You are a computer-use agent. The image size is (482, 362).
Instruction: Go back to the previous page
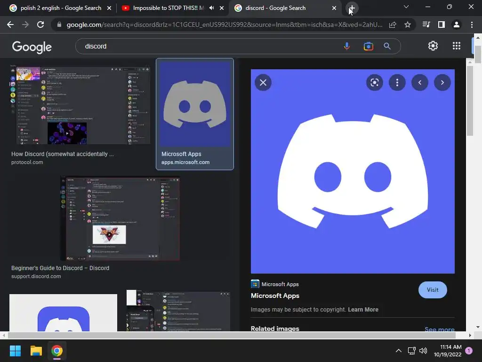[x=10, y=25]
